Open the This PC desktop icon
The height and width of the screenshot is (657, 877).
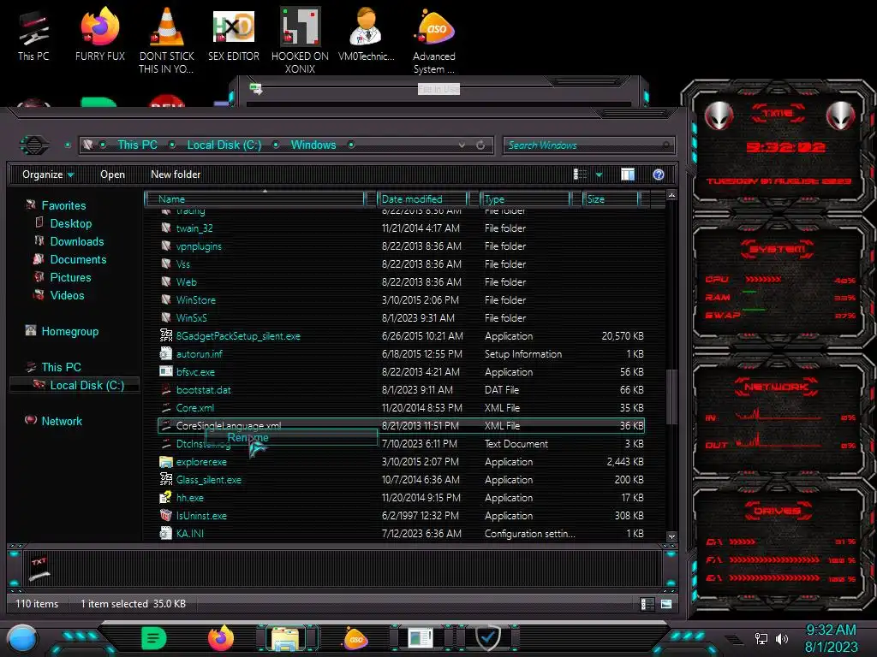click(33, 36)
